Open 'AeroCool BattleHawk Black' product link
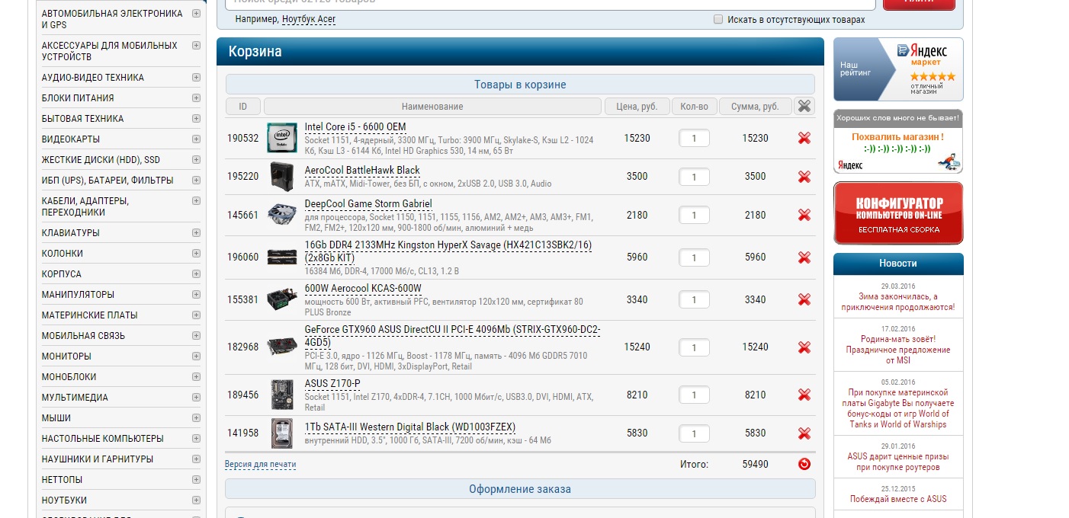This screenshot has height=518, width=1069. [x=362, y=171]
